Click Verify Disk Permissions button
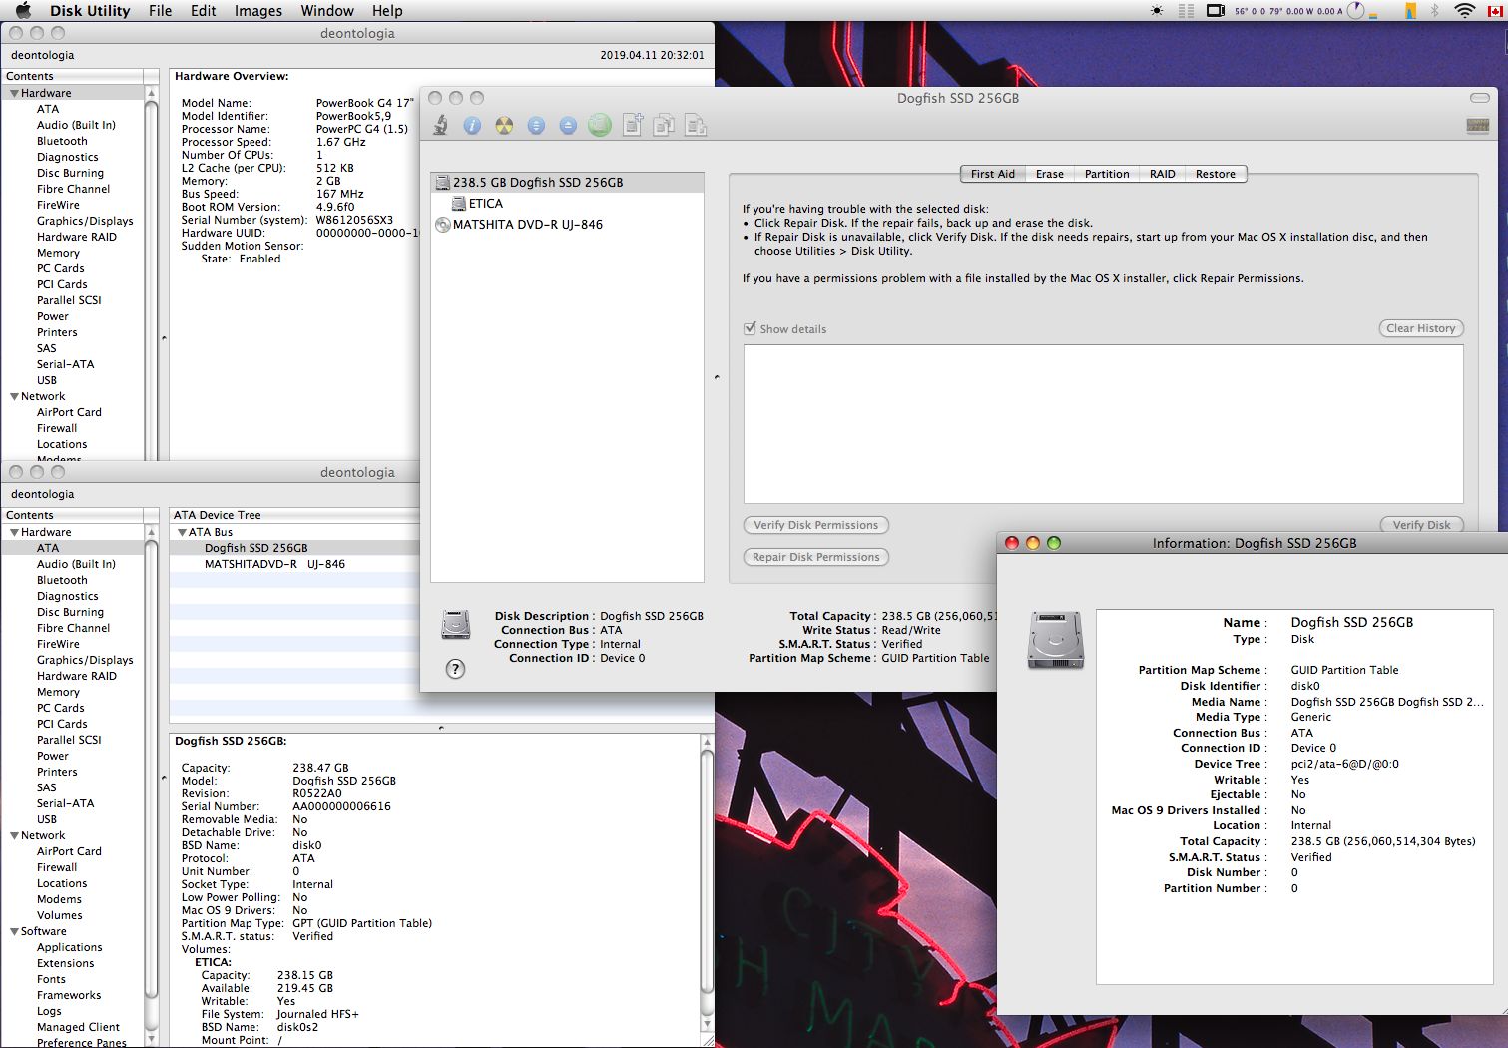1508x1048 pixels. pos(815,525)
